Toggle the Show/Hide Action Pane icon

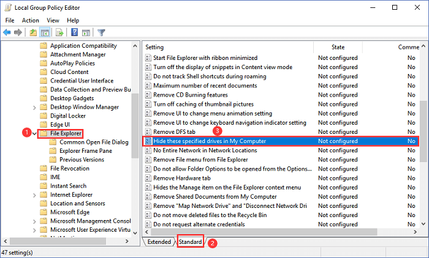[86, 32]
